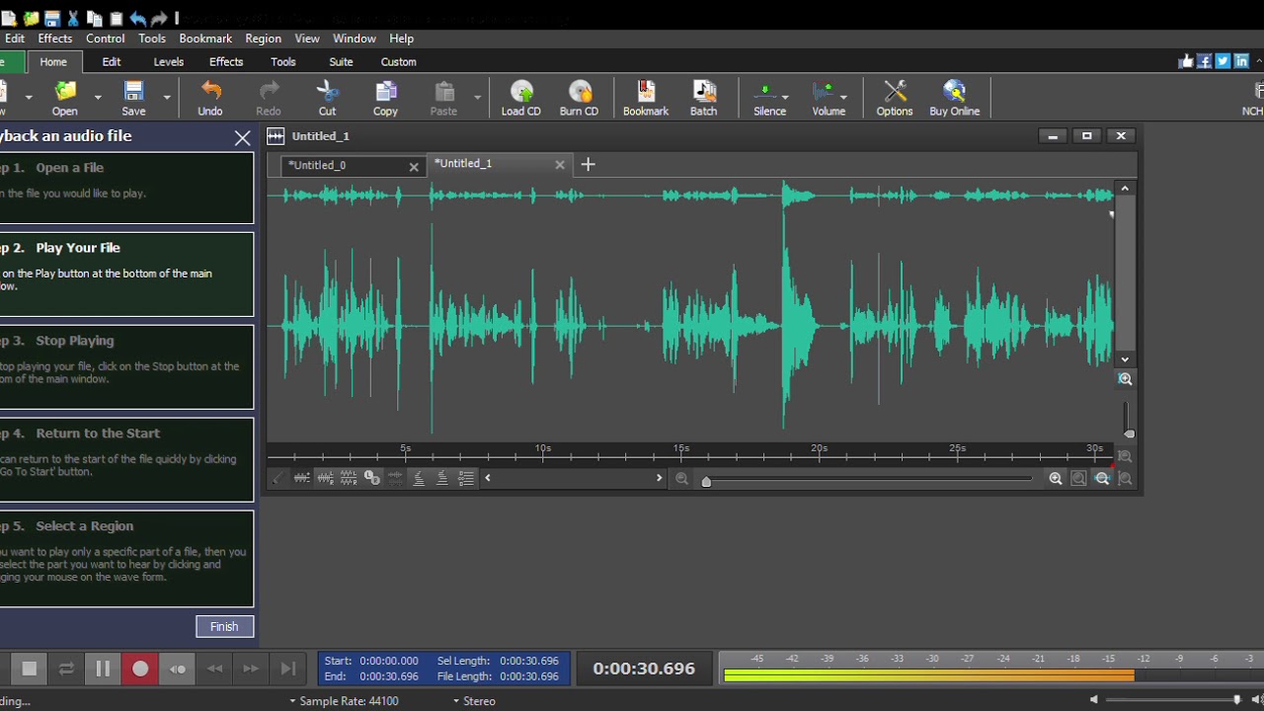Close the playback tutorial panel
Image resolution: width=1264 pixels, height=711 pixels.
242,138
